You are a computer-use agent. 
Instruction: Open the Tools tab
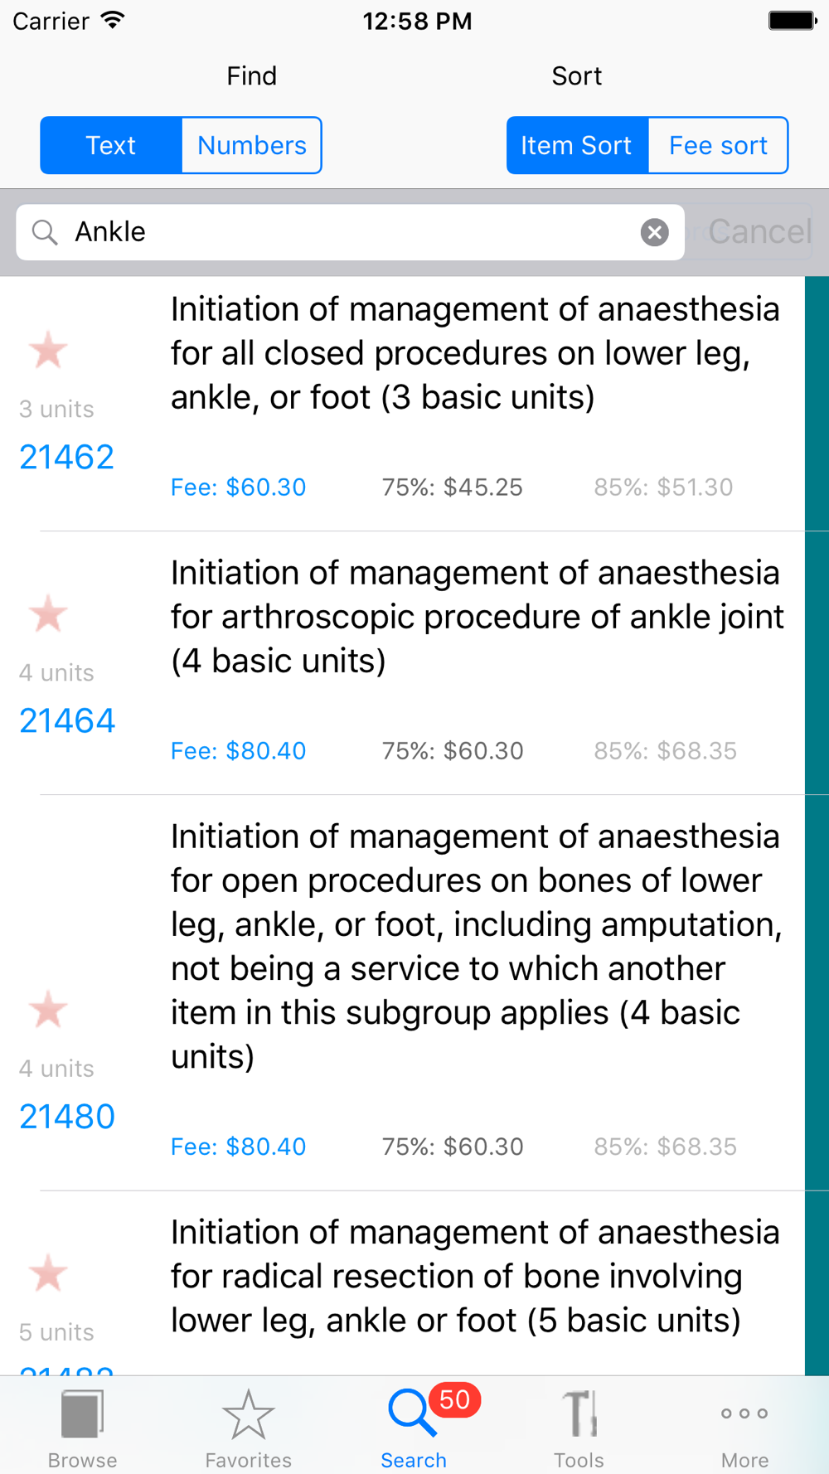[579, 1428]
